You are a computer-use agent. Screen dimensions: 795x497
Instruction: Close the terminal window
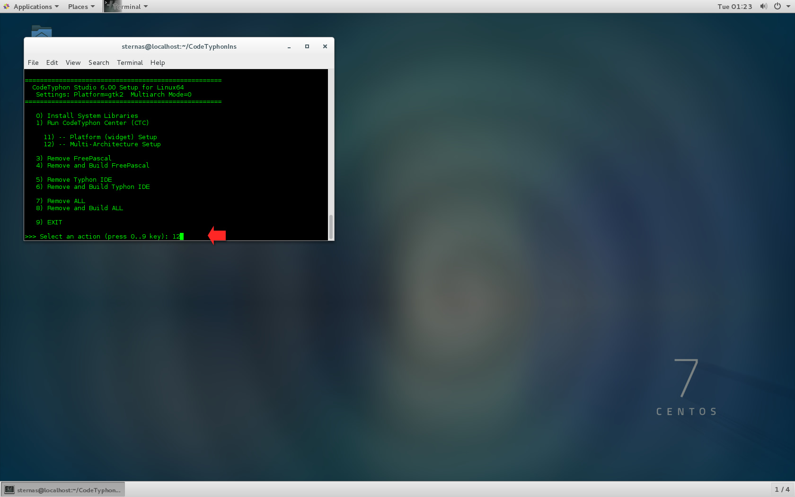(x=325, y=46)
